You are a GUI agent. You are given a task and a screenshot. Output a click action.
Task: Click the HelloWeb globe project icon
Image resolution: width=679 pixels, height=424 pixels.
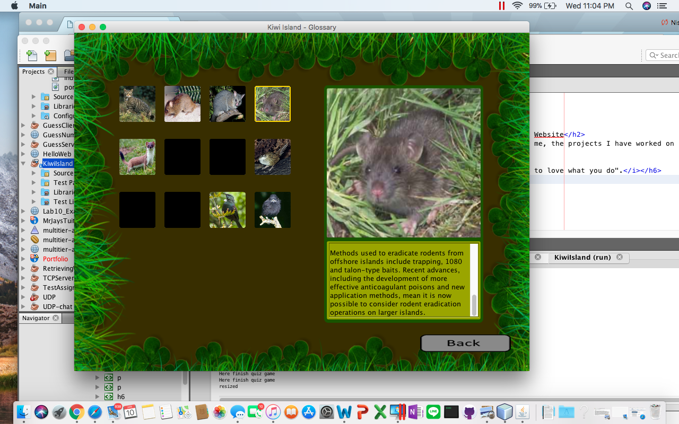(34, 154)
